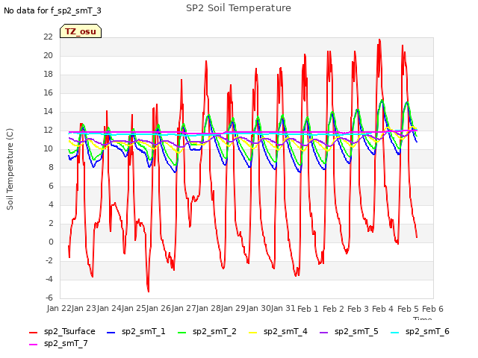Click the Feb 5 x-axis tick label

tap(408, 309)
